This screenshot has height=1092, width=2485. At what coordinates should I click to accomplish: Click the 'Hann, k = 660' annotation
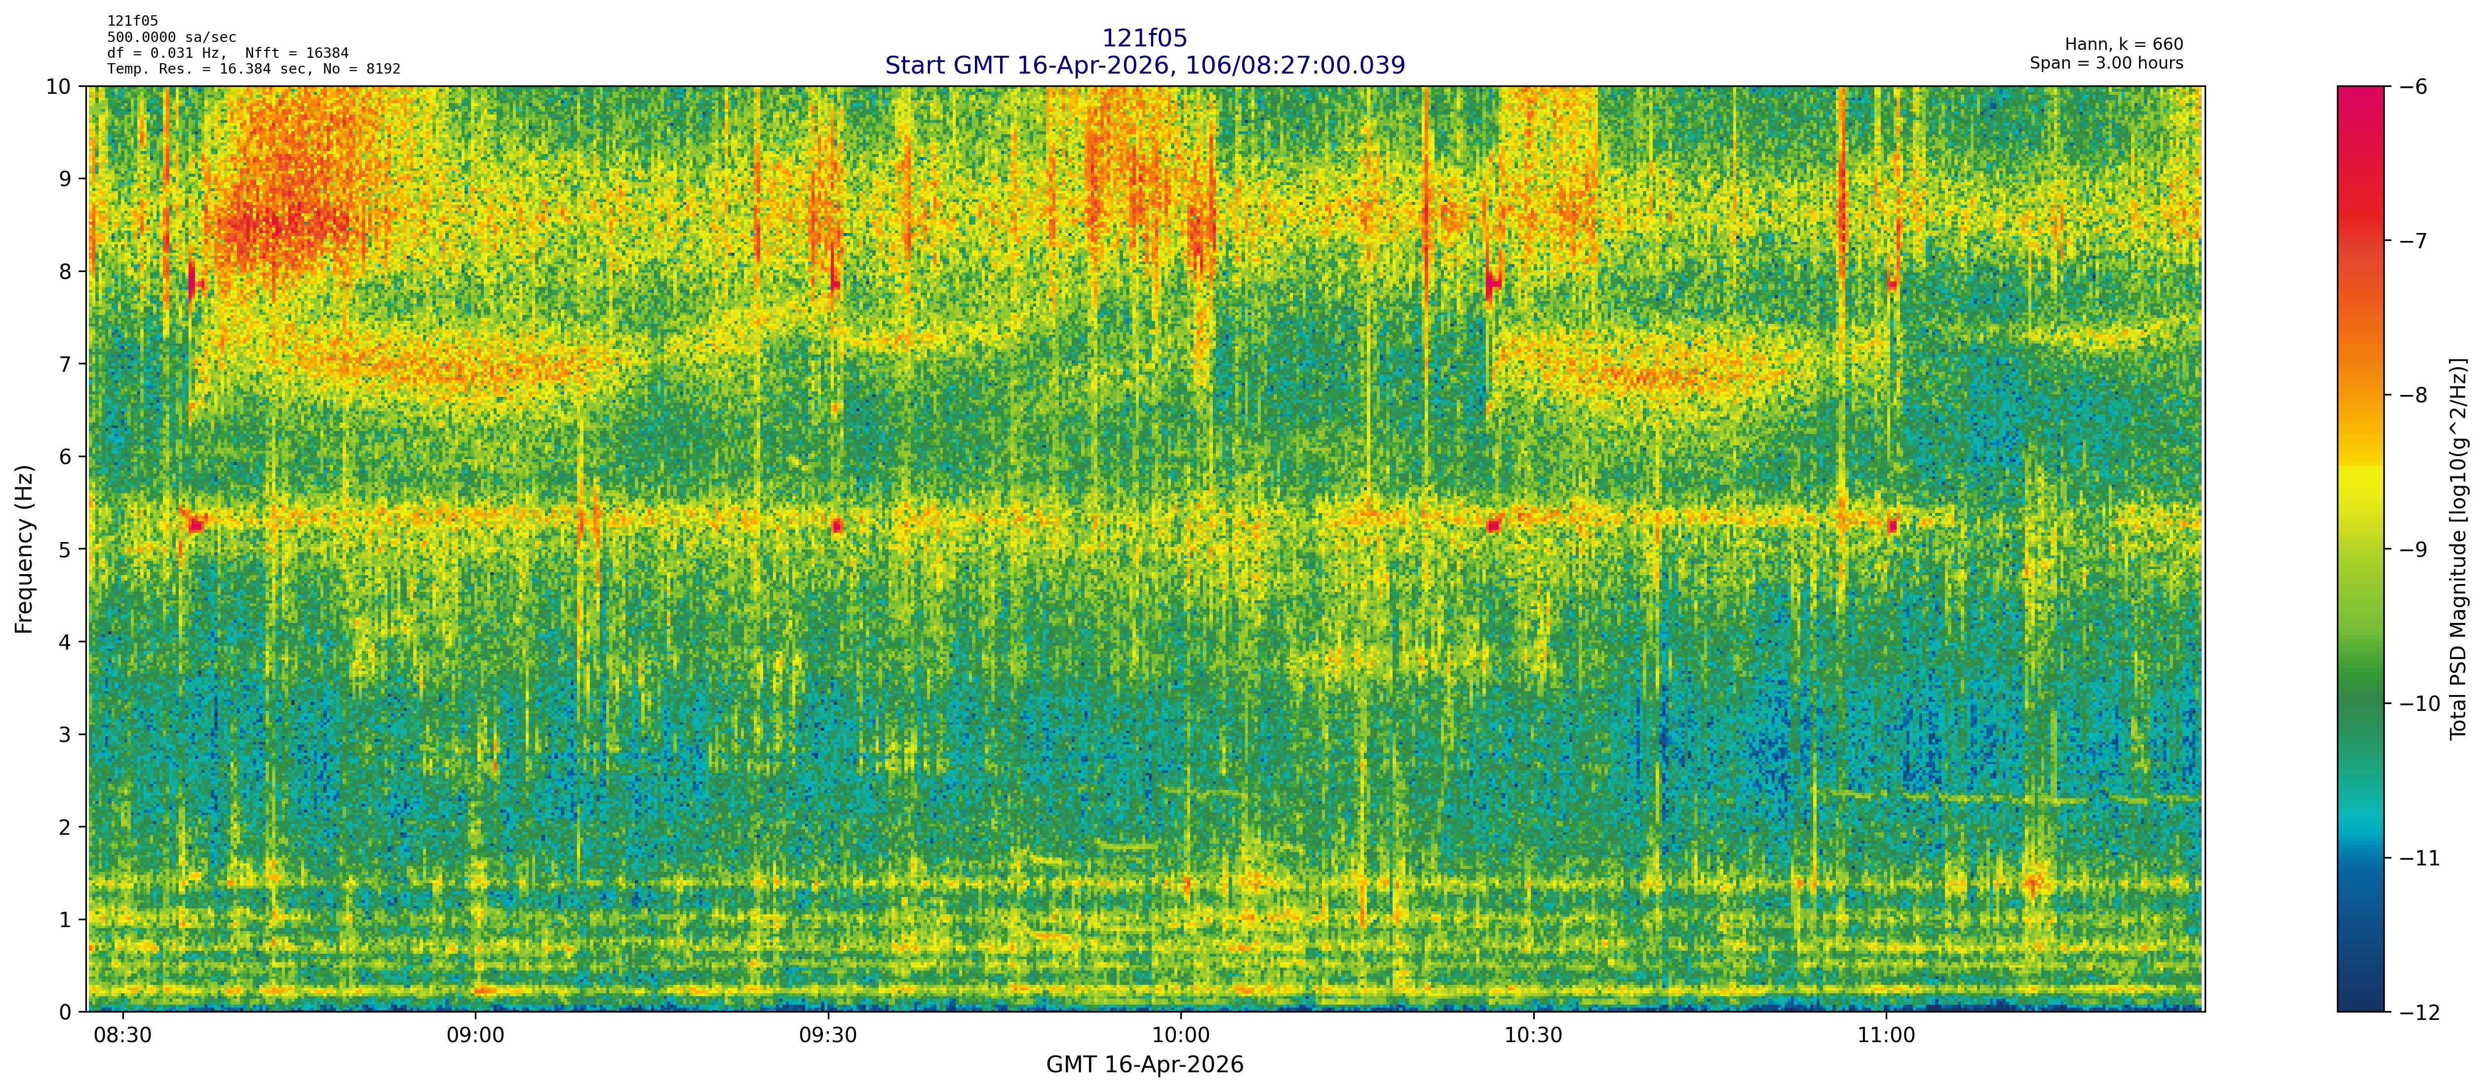tap(2123, 44)
